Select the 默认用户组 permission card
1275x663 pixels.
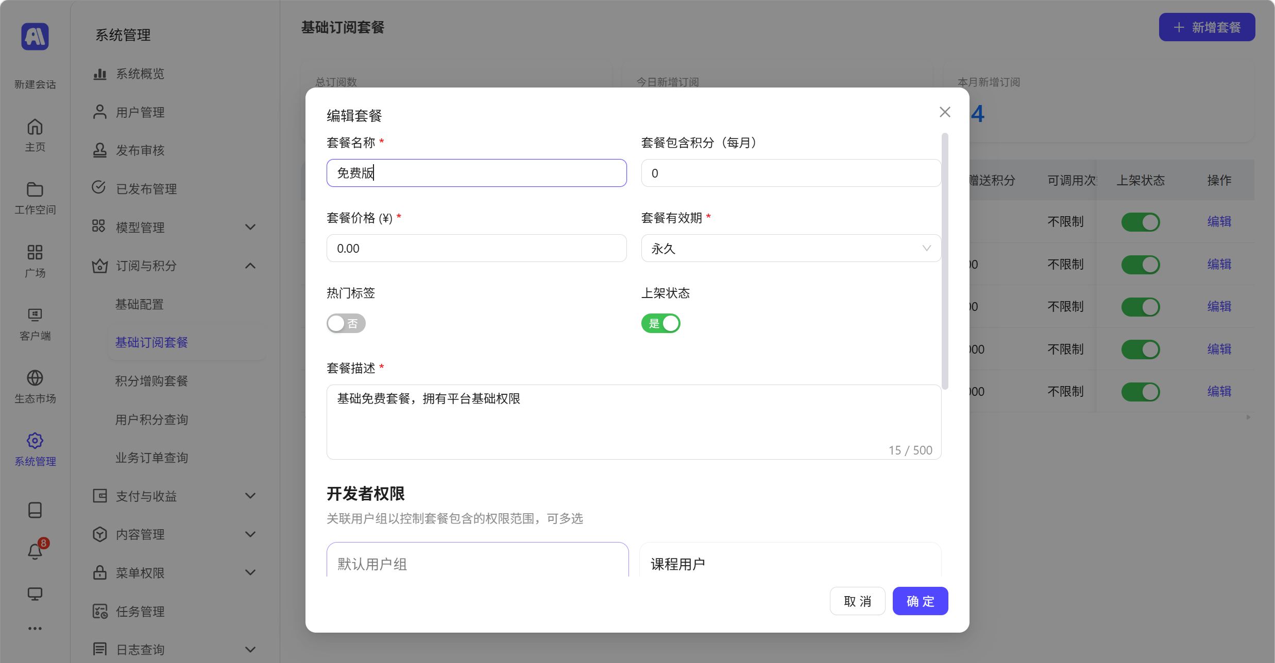(x=478, y=560)
